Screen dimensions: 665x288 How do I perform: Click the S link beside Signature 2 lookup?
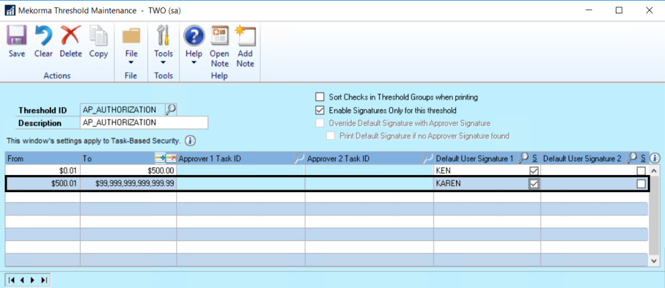[643, 159]
